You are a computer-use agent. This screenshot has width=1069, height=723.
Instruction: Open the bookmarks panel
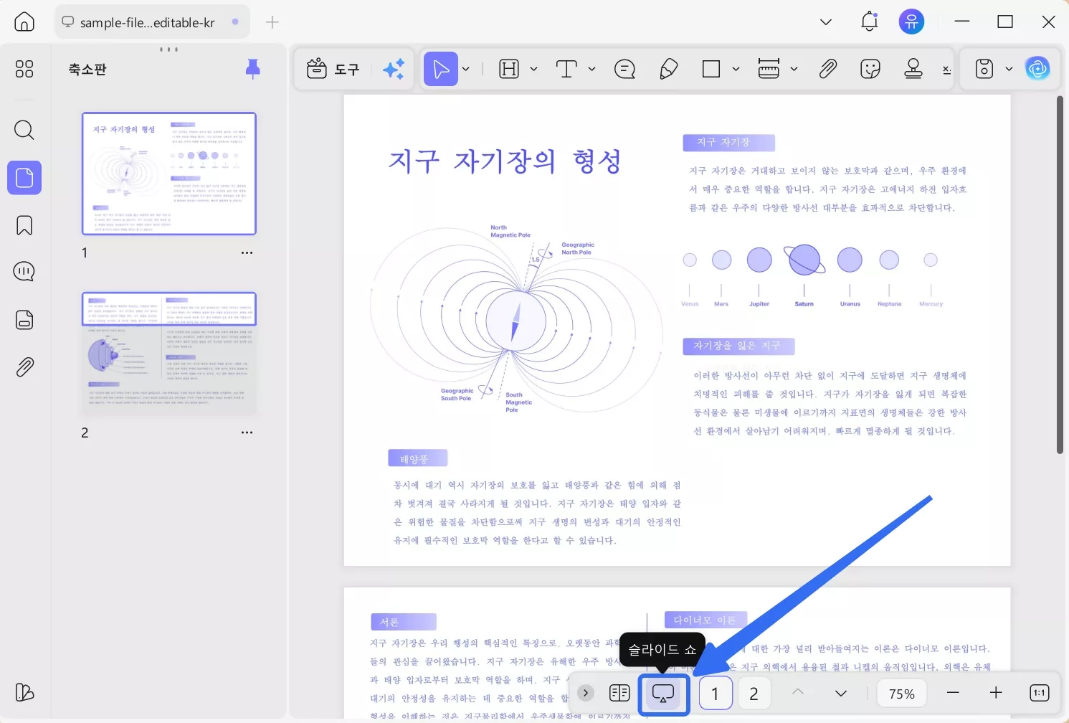(24, 225)
